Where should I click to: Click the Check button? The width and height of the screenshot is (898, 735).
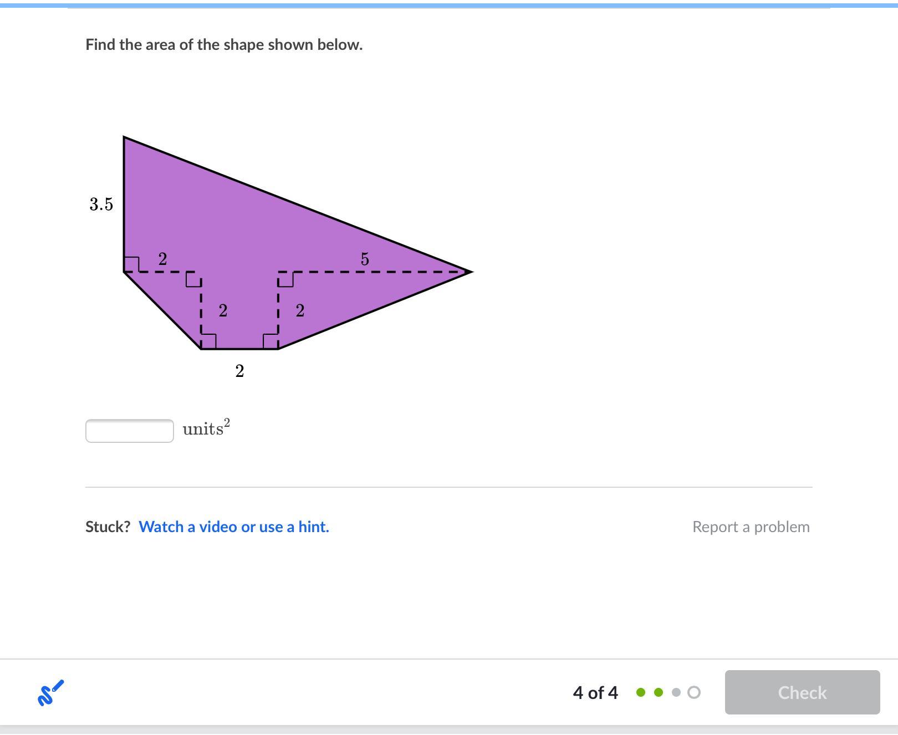[802, 692]
